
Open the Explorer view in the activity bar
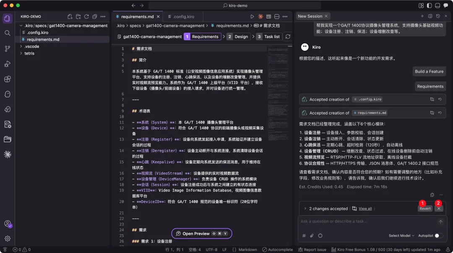7,18
